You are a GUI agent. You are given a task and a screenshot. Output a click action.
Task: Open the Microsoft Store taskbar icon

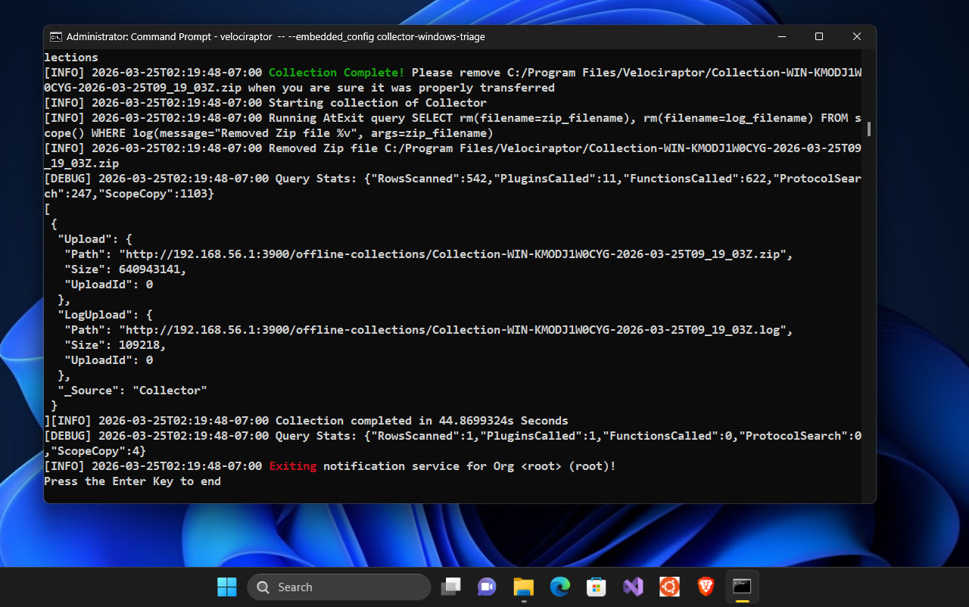click(x=597, y=587)
